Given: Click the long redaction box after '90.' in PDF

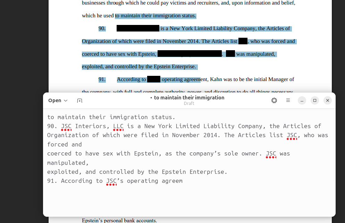Looking at the screenshot, I should pyautogui.click(x=138, y=28).
